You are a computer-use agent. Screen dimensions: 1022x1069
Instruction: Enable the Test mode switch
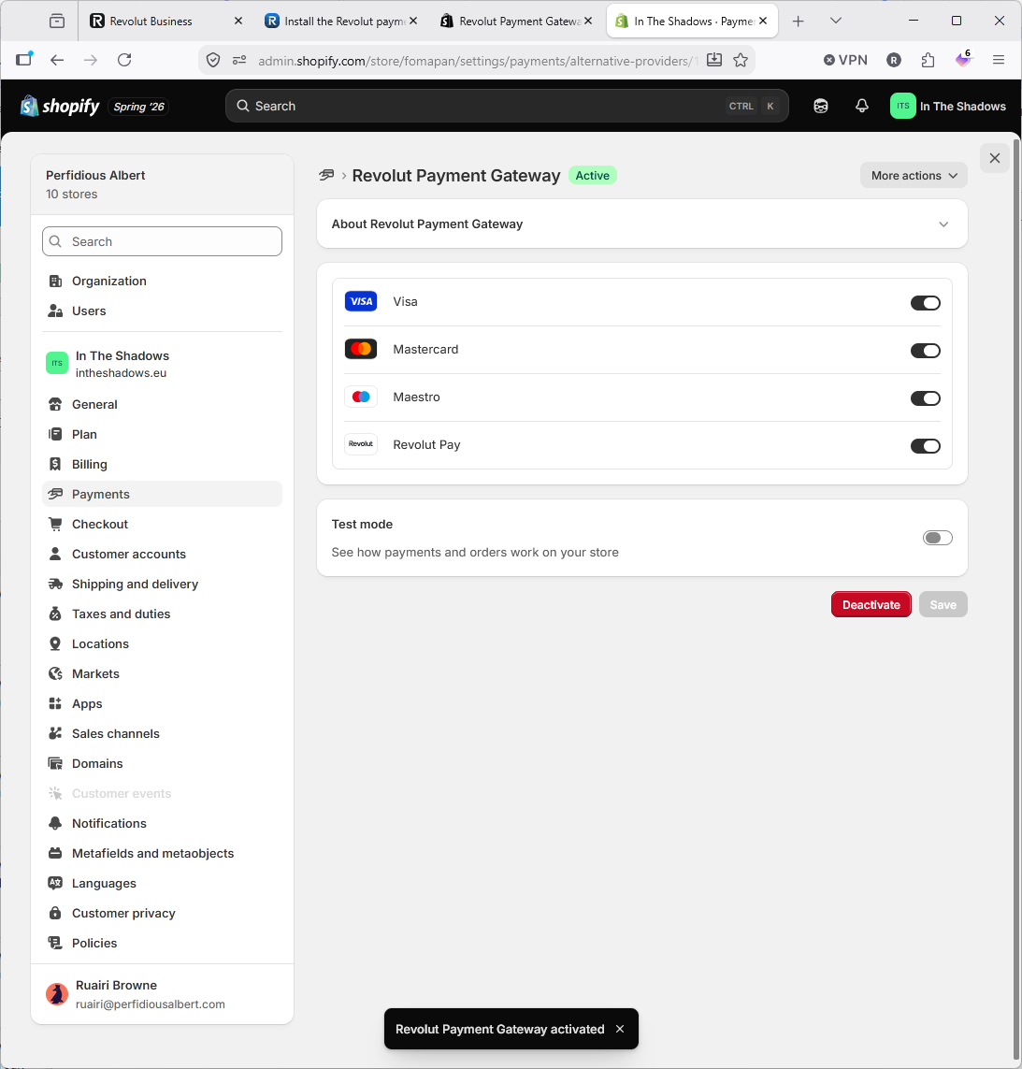point(938,538)
